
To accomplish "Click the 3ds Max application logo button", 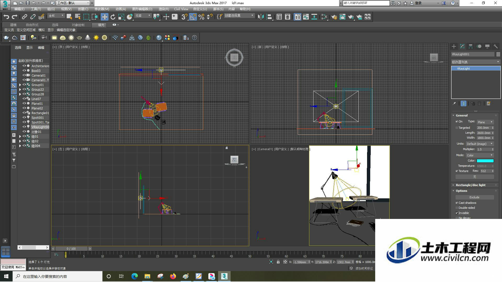I will pyautogui.click(x=5, y=5).
